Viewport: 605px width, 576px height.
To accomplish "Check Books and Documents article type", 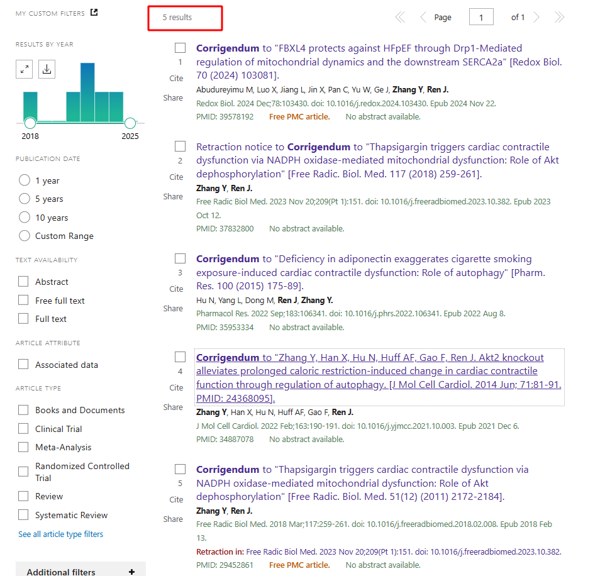I will click(x=23, y=410).
